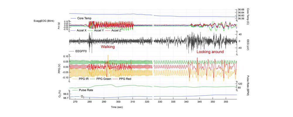Click the red "Walking" annotation
Viewport: 293px width, 117px height.
[108, 47]
